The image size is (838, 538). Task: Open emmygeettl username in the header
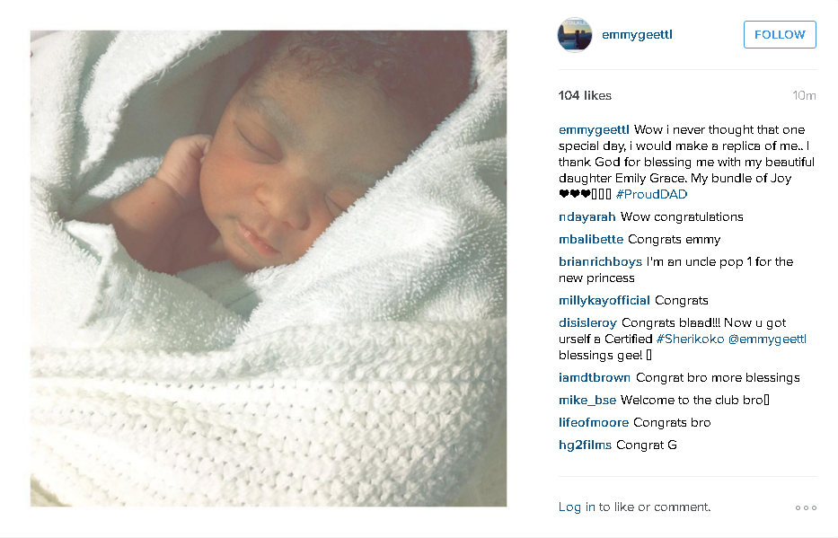pyautogui.click(x=637, y=35)
